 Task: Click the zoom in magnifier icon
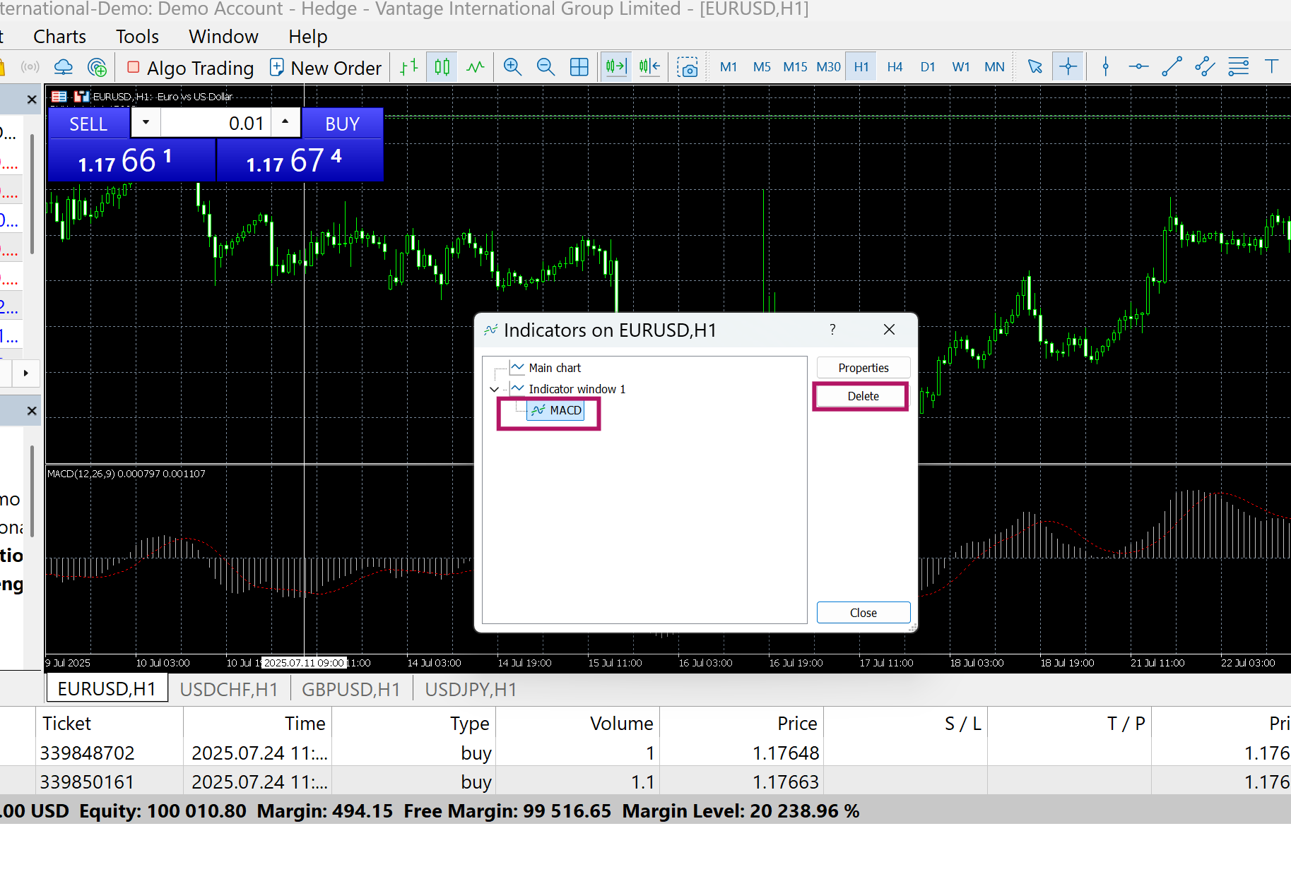point(512,67)
